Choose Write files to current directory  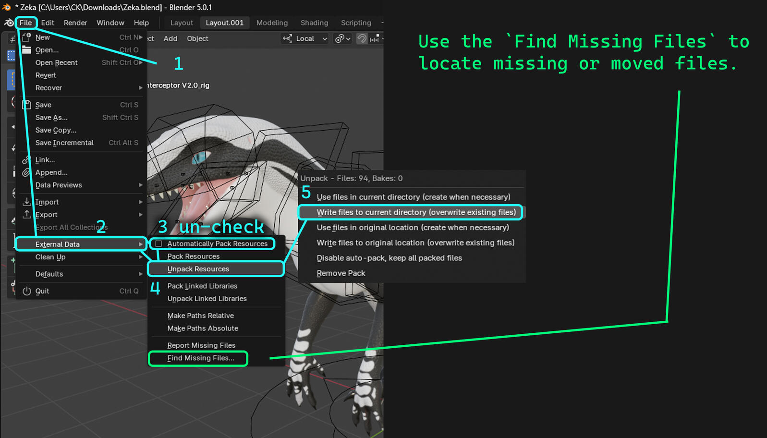[416, 212]
